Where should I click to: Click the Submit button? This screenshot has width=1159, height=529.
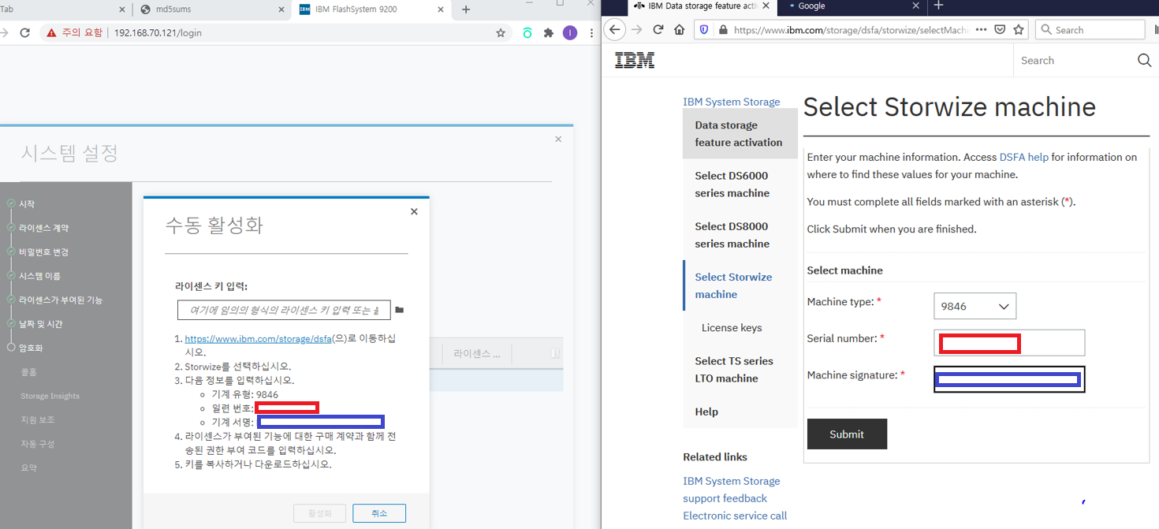(847, 434)
